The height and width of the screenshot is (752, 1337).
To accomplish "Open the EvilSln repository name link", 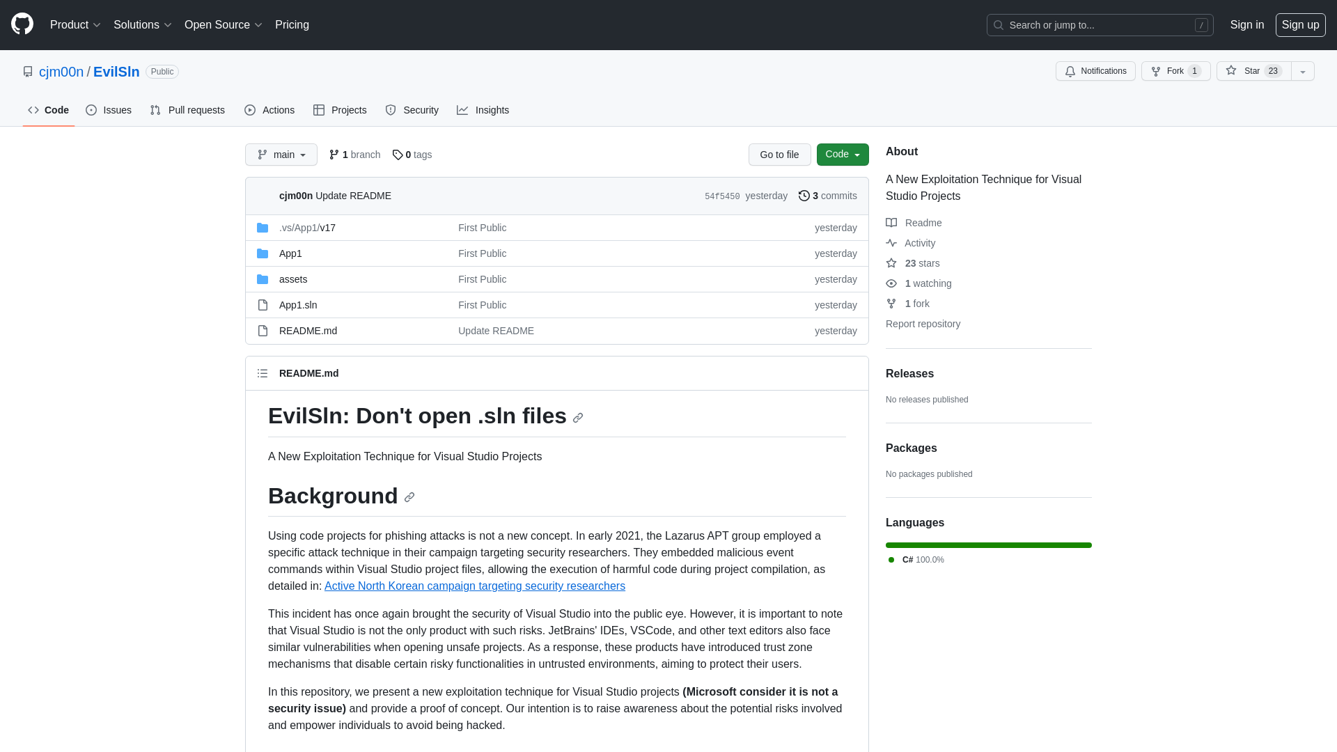I will point(116,72).
